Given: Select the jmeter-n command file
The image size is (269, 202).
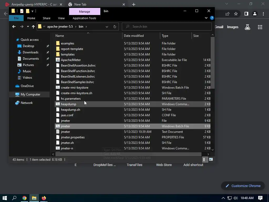Looking at the screenshot, I should point(67,148).
